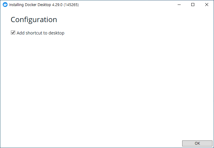Click the Docker whale icon in the title bar
Screen dimensions: 214x148
5,5
